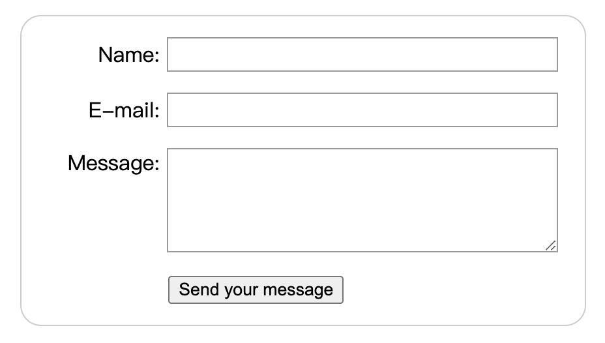
Task: Click the Name text input field
Action: [x=362, y=54]
